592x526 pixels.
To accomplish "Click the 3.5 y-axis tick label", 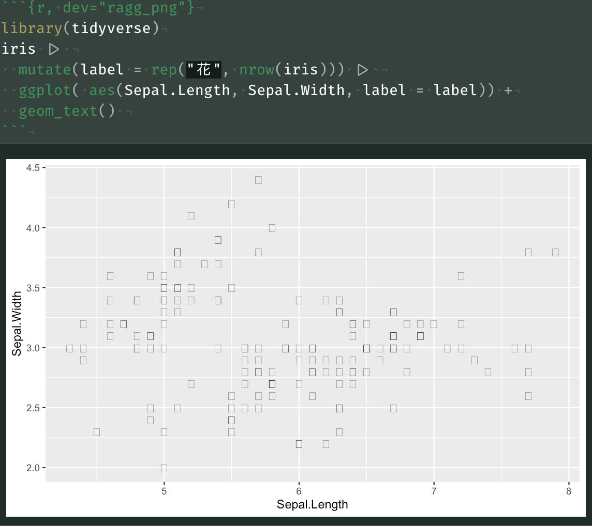I will (33, 288).
